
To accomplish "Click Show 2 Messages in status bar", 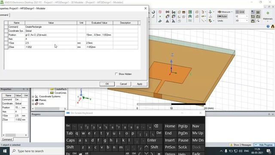I will click(x=241, y=145).
